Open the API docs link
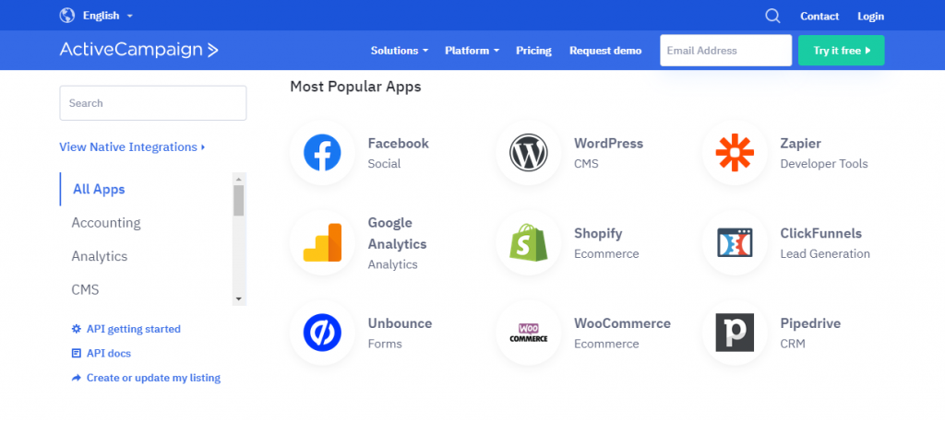This screenshot has height=421, width=945. [x=102, y=353]
